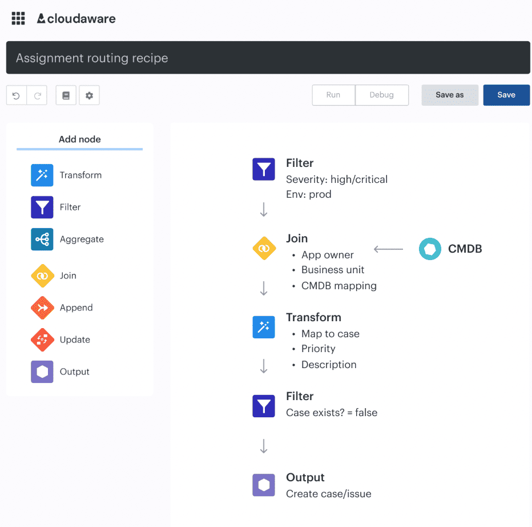Open Debug mode for the recipe
Viewport: 532px width, 527px height.
click(382, 95)
